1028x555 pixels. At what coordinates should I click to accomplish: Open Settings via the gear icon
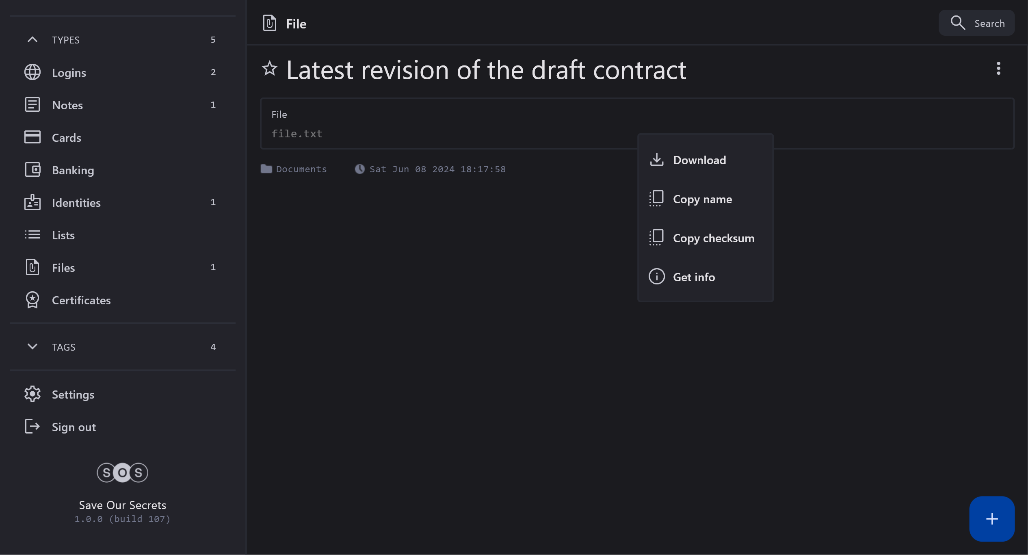pyautogui.click(x=32, y=394)
